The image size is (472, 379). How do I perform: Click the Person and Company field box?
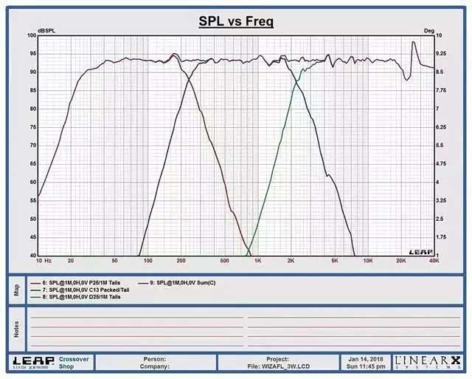click(x=156, y=362)
